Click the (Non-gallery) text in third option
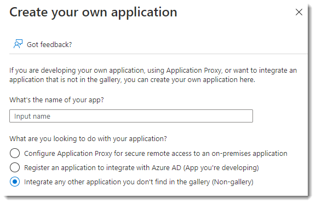This screenshot has width=316, height=204. 233,182
